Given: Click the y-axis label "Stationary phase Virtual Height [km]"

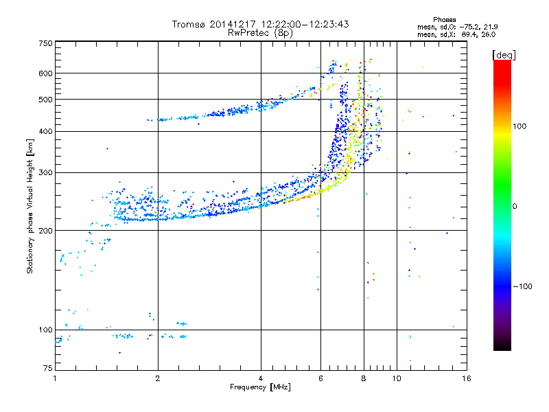Looking at the screenshot, I should [30, 207].
